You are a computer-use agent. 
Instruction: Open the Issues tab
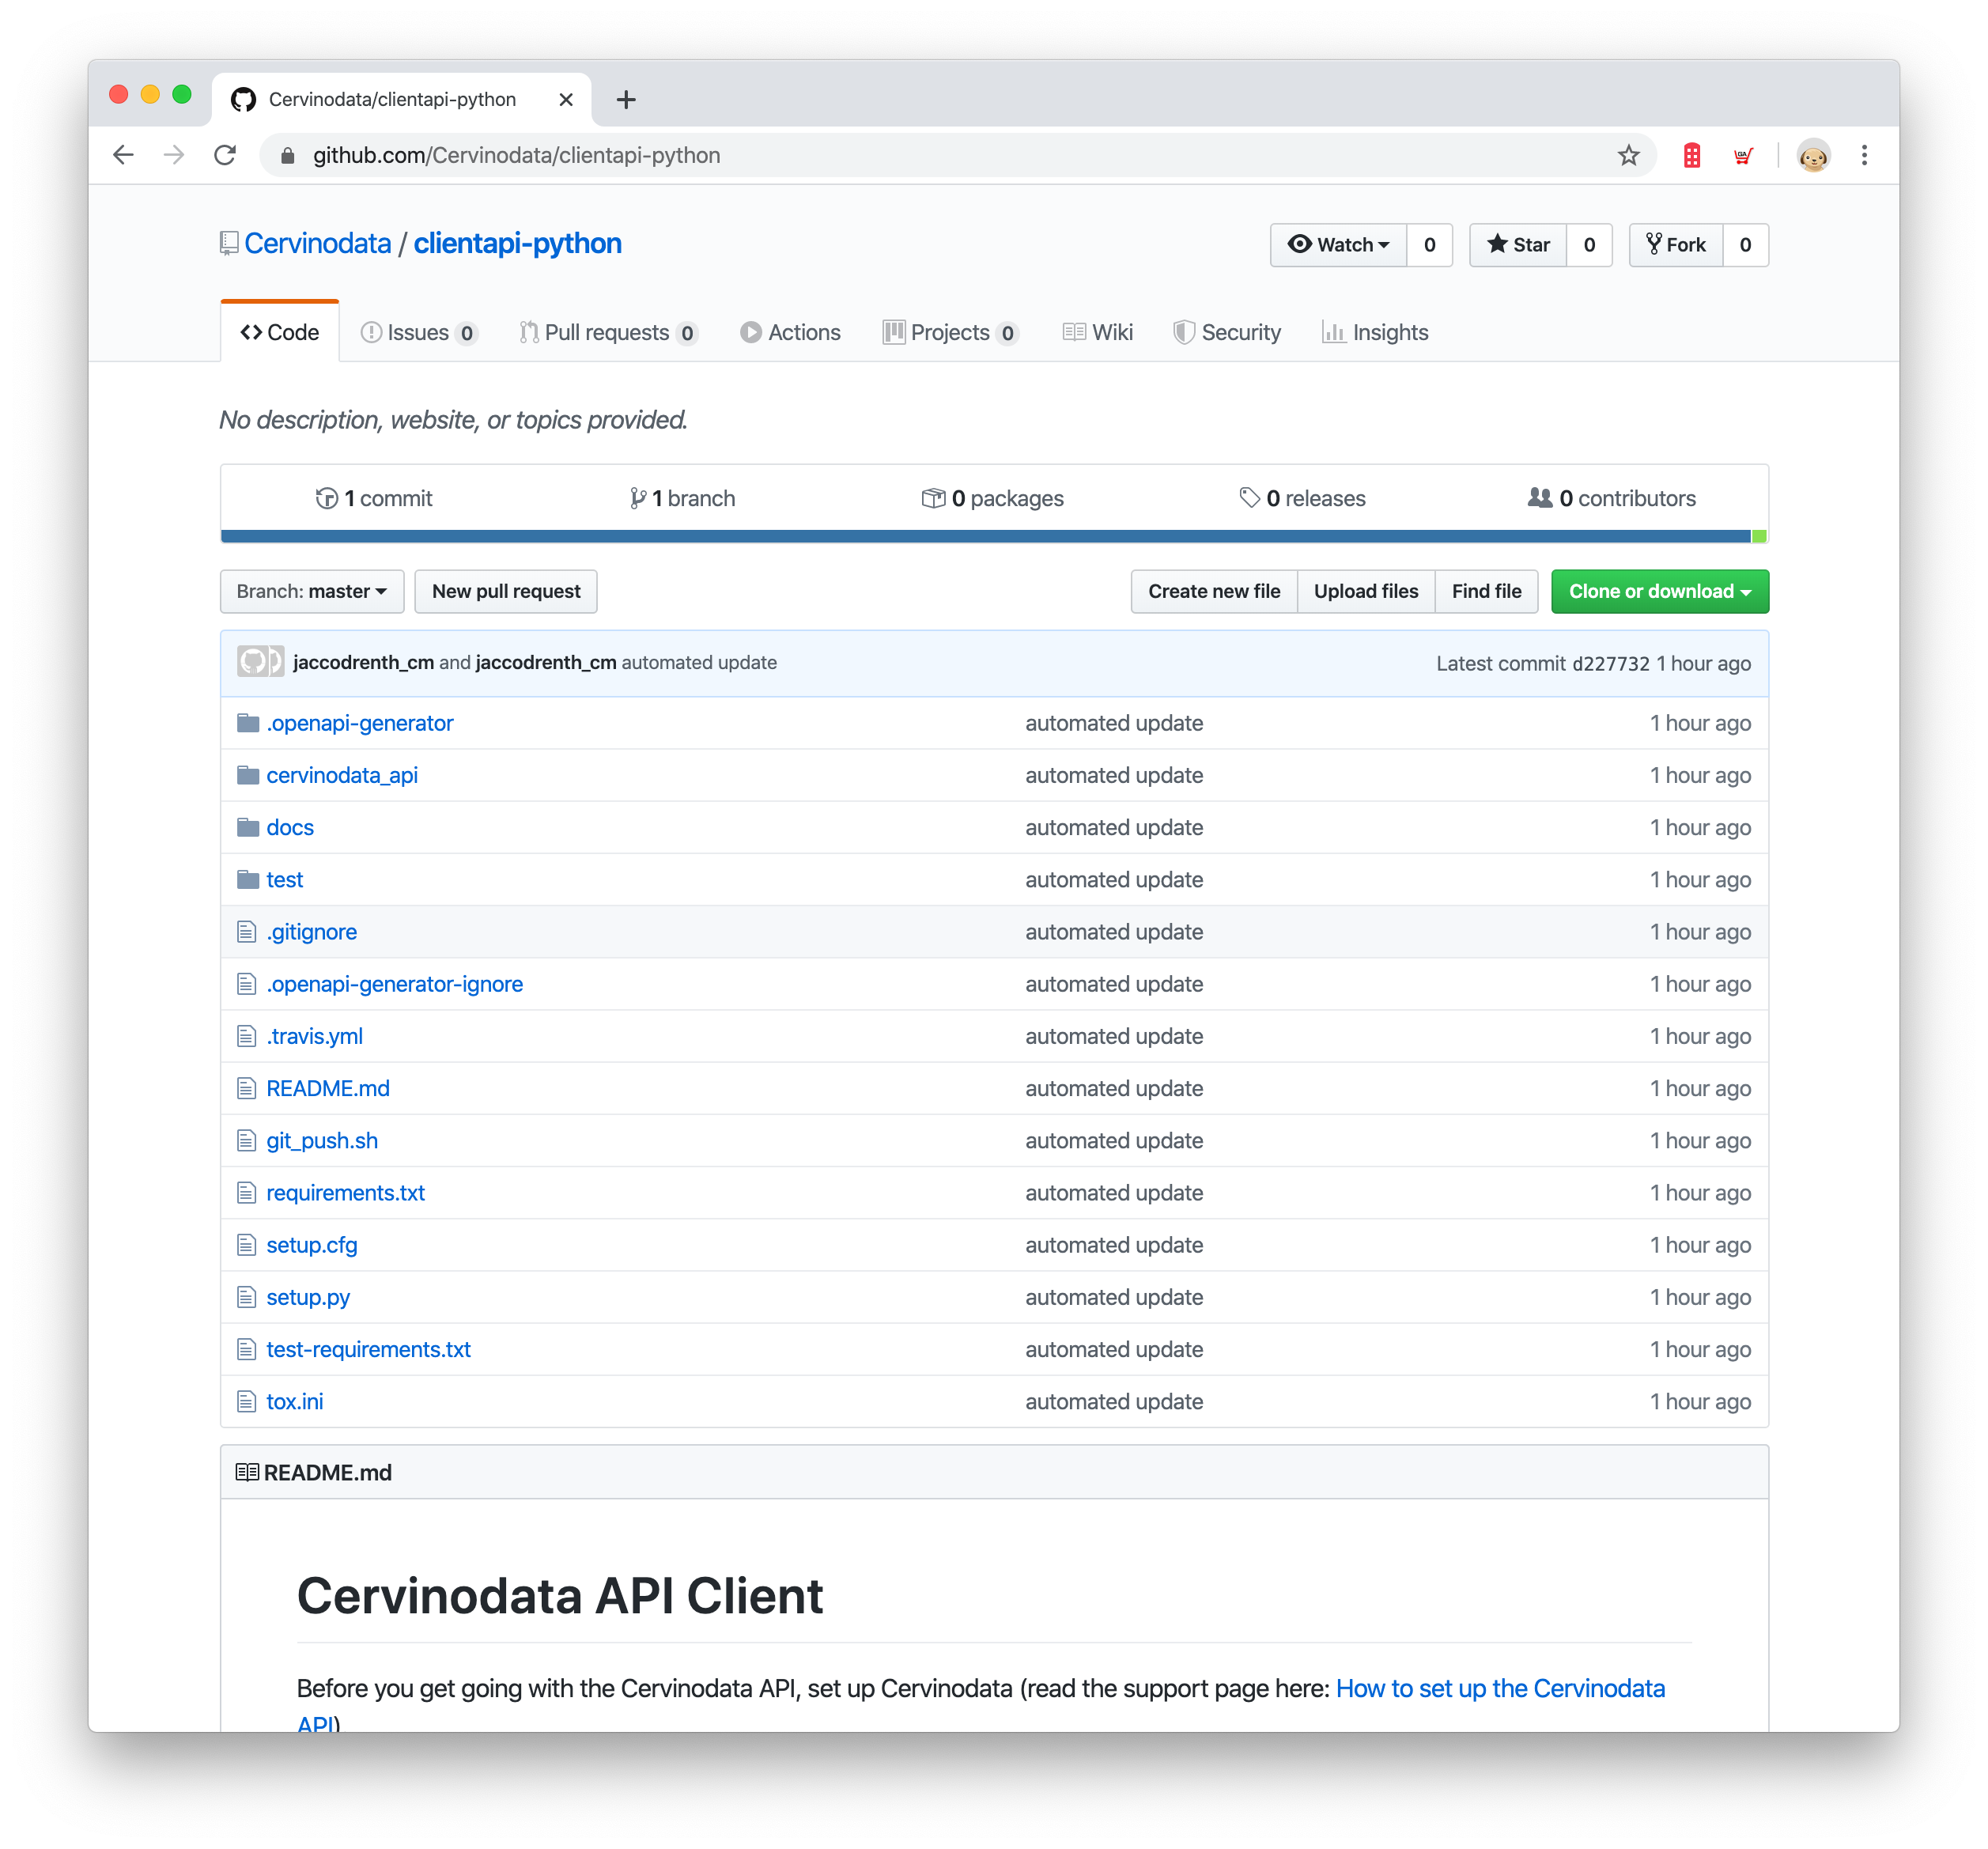419,332
